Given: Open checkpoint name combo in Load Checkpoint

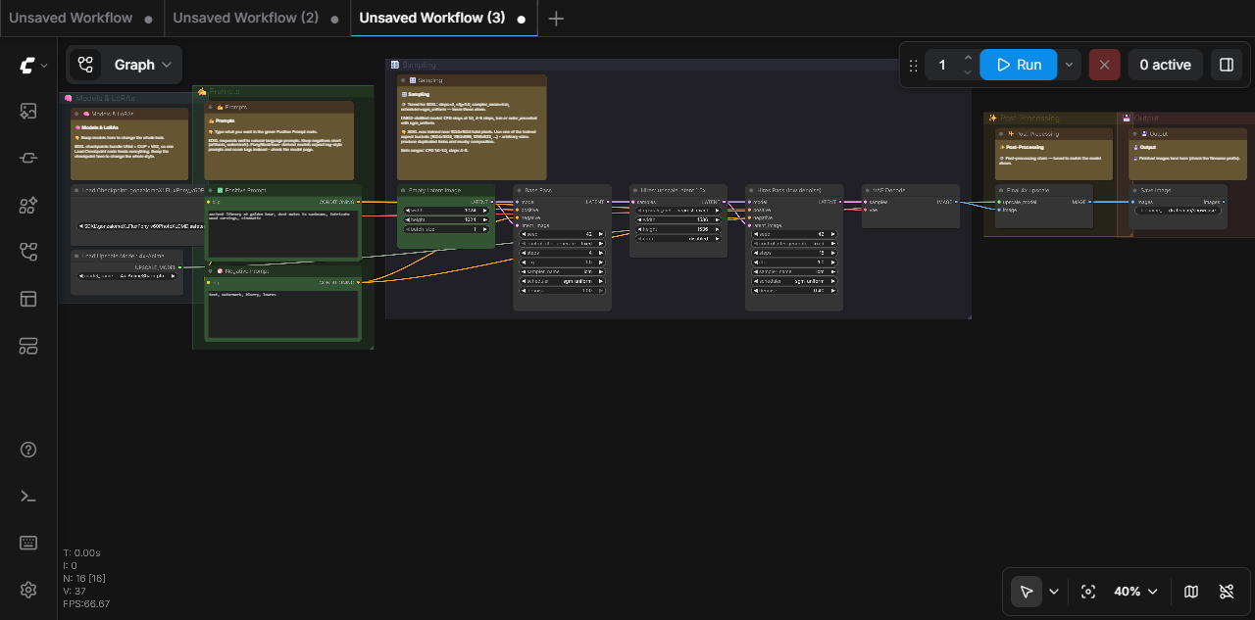Looking at the screenshot, I should 140,225.
